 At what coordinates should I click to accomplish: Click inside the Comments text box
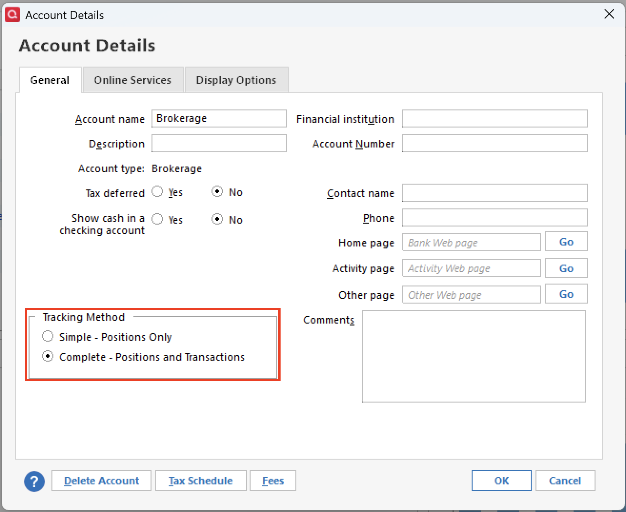474,356
